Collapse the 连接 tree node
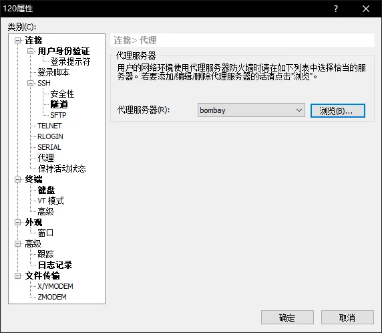The height and width of the screenshot is (333, 382). point(17,40)
